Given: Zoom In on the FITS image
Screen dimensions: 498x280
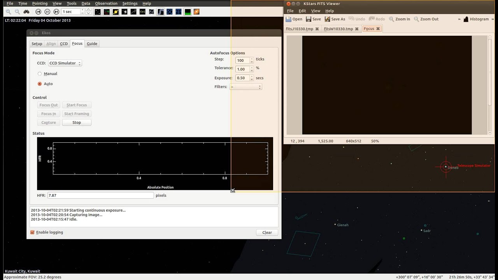Looking at the screenshot, I should pyautogui.click(x=399, y=19).
